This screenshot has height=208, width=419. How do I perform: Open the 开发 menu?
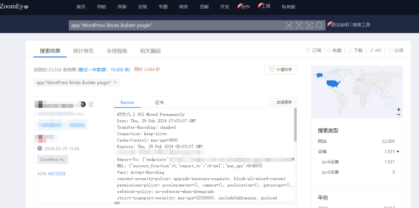pyautogui.click(x=225, y=7)
